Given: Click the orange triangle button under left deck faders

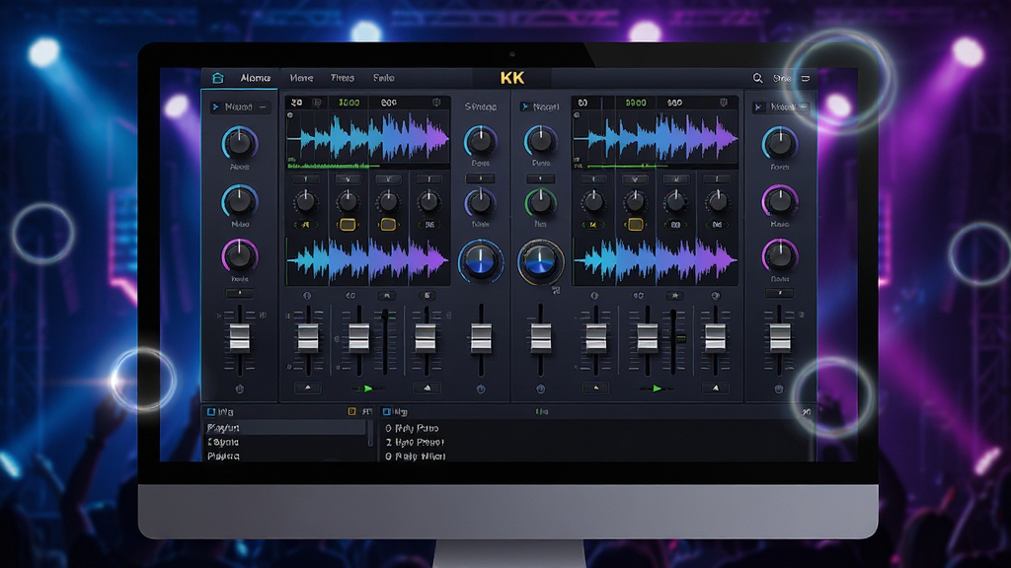Looking at the screenshot, I should tap(308, 388).
